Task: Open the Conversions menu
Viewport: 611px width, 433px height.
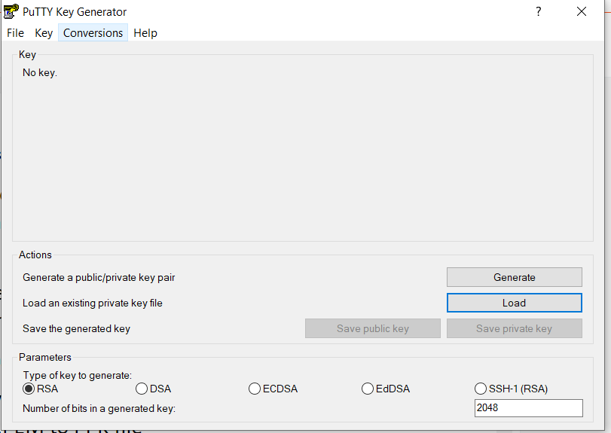Action: [93, 33]
